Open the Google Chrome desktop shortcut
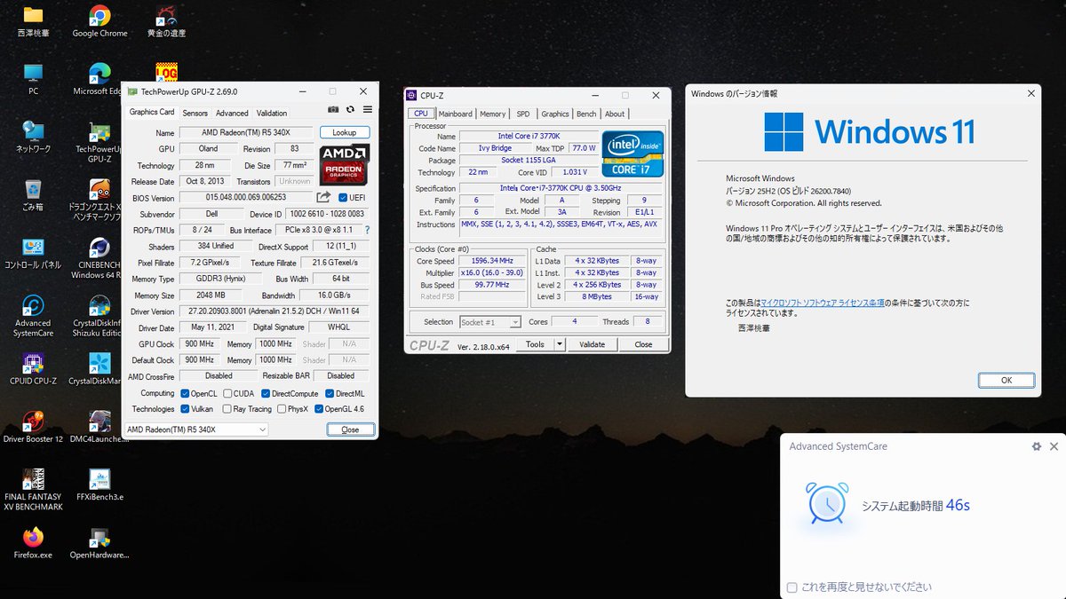This screenshot has width=1066, height=599. coord(99,21)
